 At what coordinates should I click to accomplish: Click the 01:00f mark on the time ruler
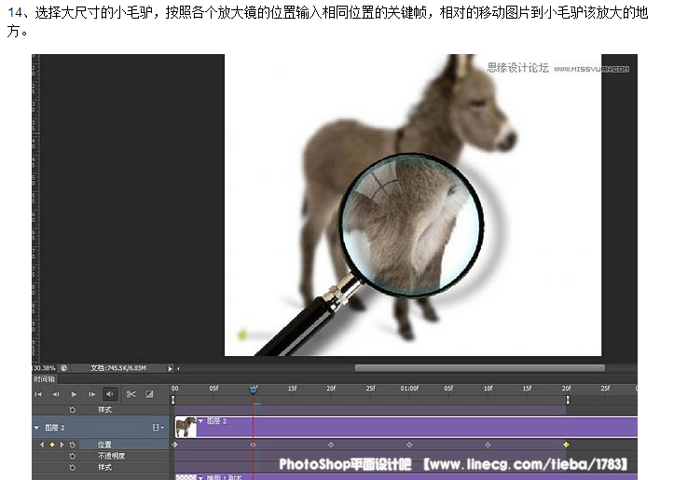coord(409,389)
